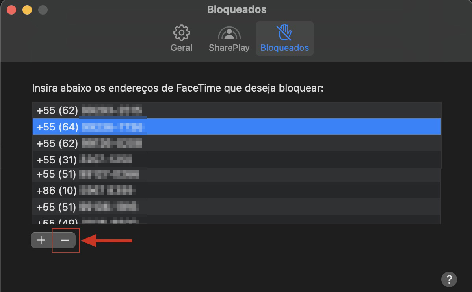Switch to the Geral tab

point(181,48)
